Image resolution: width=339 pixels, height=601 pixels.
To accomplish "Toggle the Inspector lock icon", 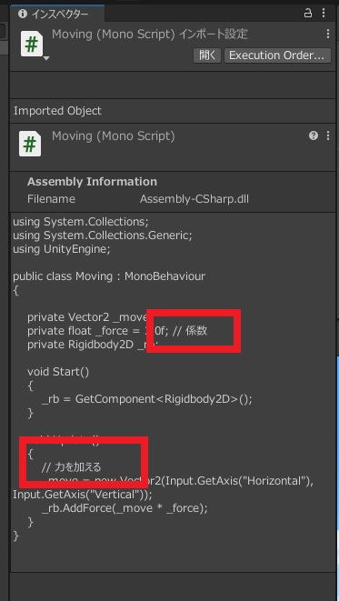I will pyautogui.click(x=307, y=13).
